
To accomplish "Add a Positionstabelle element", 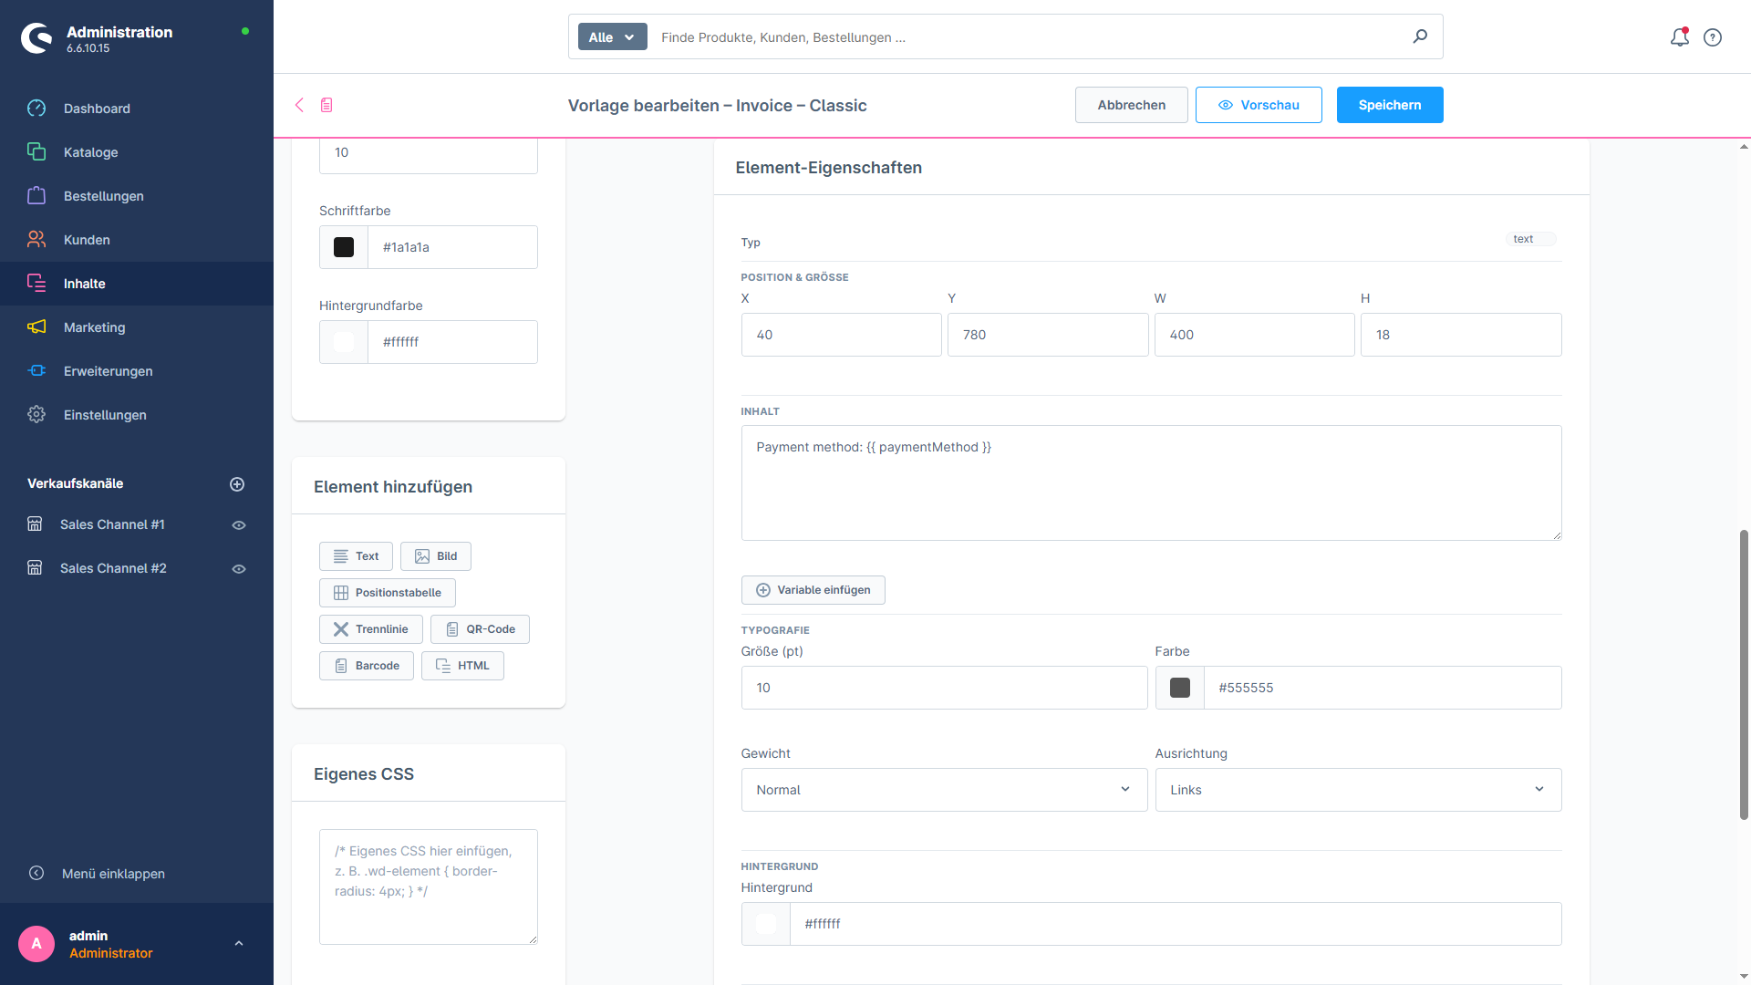I will coord(388,593).
